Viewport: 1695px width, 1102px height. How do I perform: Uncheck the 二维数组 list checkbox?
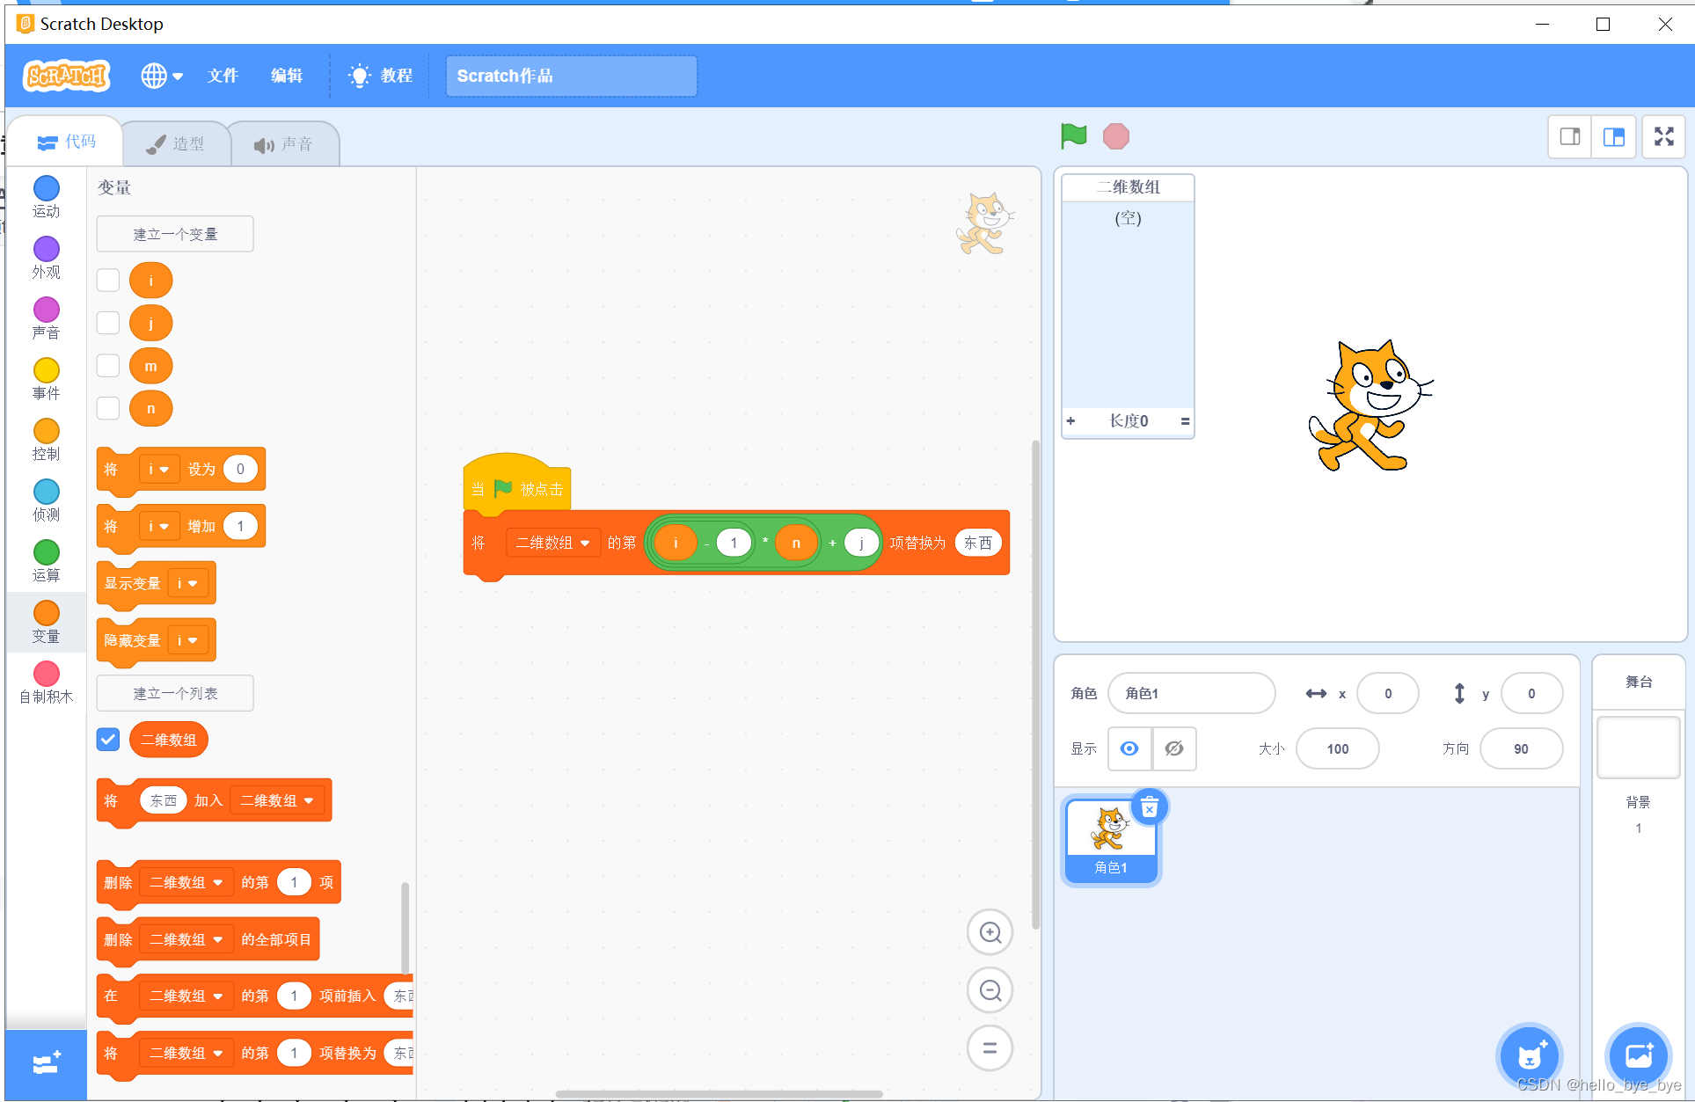(x=108, y=740)
